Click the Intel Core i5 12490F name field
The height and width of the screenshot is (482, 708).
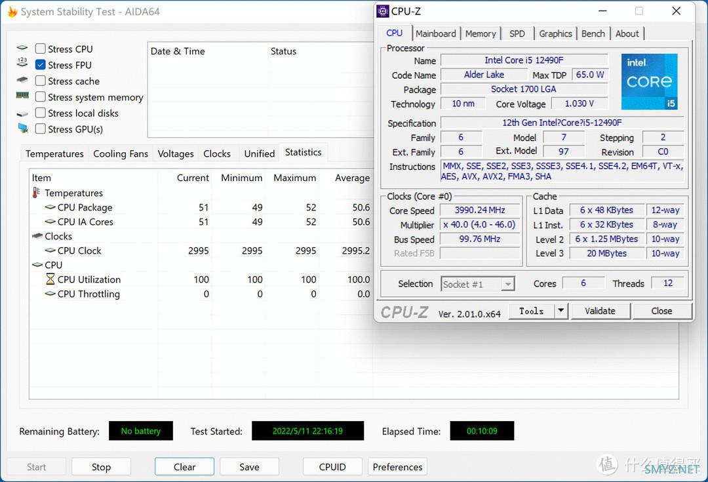coord(524,60)
